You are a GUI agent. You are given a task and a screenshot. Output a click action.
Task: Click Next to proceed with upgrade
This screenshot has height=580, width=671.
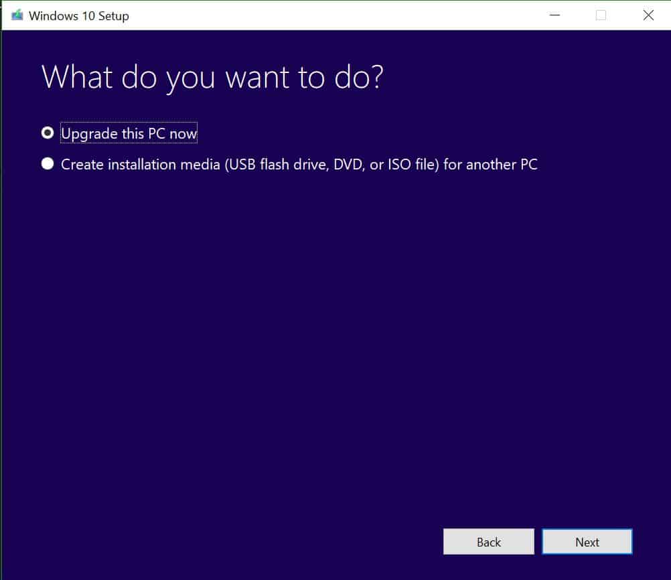(x=587, y=542)
